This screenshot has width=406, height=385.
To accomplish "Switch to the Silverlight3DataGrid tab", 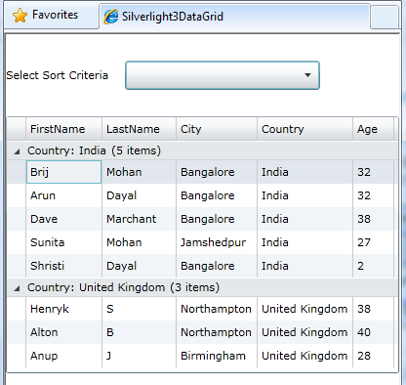I will [234, 17].
